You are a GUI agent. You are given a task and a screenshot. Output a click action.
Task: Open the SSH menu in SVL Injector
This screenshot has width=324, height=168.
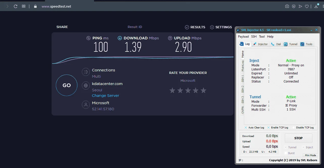coord(254,37)
